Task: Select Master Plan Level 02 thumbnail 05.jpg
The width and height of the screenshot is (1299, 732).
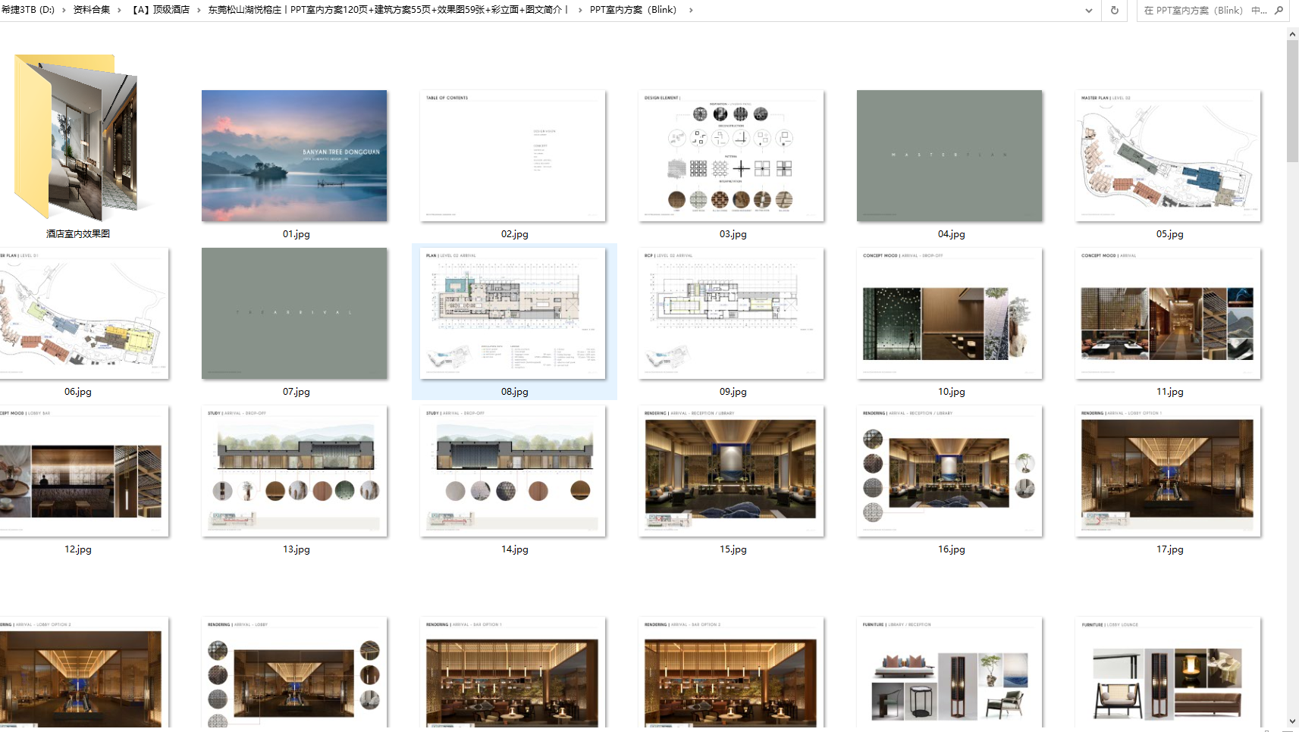Action: pyautogui.click(x=1168, y=155)
